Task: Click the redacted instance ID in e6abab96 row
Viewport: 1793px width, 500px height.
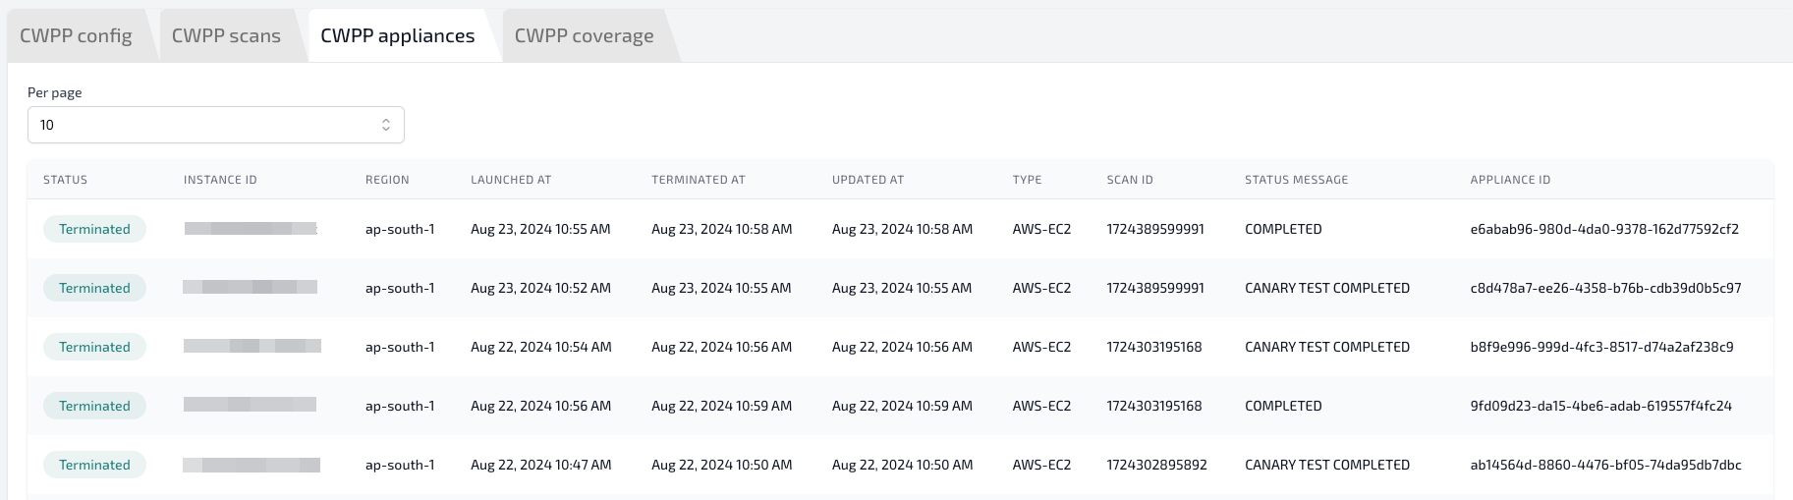Action: (251, 229)
